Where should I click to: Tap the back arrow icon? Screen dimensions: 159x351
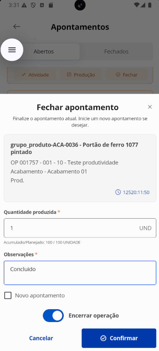[17, 27]
